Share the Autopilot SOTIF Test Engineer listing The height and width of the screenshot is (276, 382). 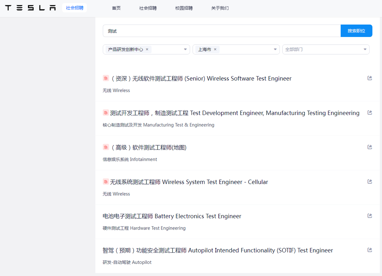(370, 250)
